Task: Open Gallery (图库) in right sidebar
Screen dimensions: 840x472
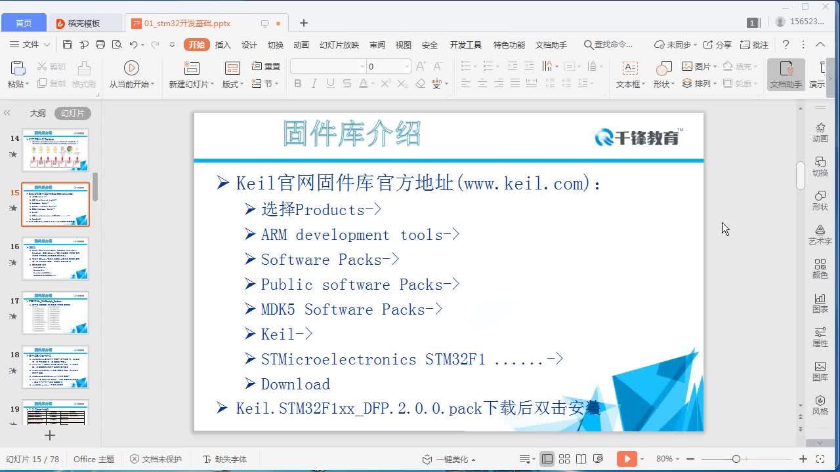Action: click(820, 370)
